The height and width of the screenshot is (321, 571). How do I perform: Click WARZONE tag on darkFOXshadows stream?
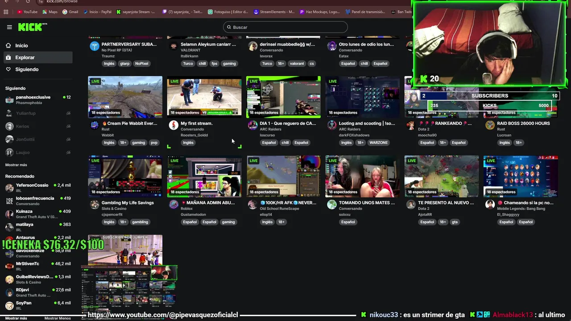(x=379, y=143)
